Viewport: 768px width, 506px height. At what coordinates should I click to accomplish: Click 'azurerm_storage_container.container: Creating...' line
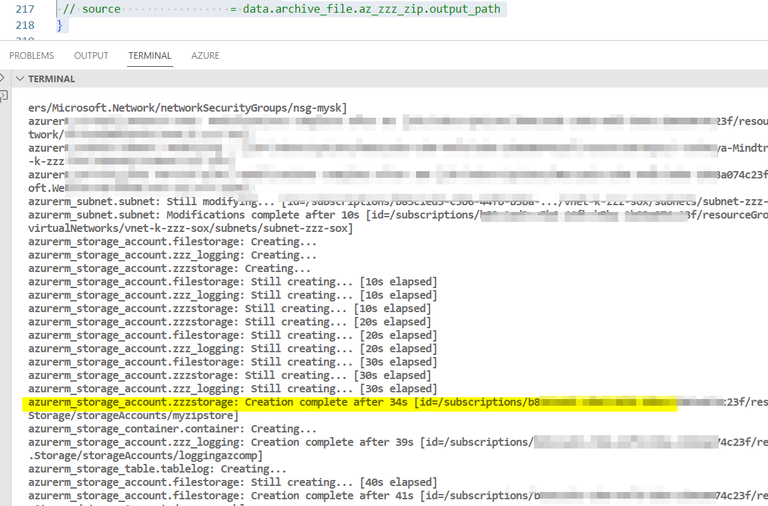pyautogui.click(x=173, y=428)
